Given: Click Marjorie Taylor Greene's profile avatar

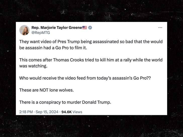Looking at the screenshot, I should click(24, 30).
